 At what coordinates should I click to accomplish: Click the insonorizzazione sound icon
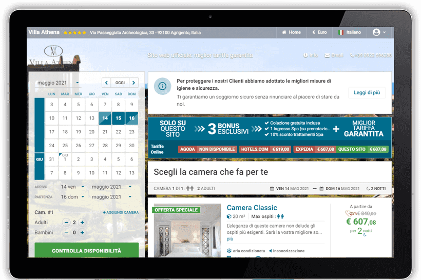pyautogui.click(x=271, y=251)
